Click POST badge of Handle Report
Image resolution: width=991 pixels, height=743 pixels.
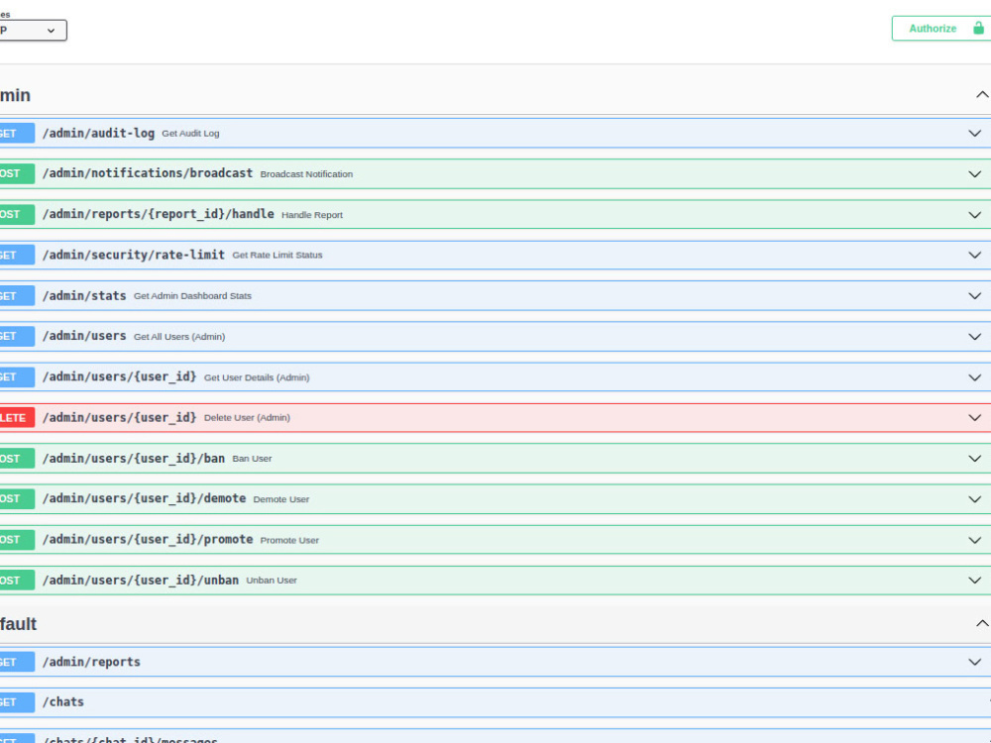coord(17,215)
